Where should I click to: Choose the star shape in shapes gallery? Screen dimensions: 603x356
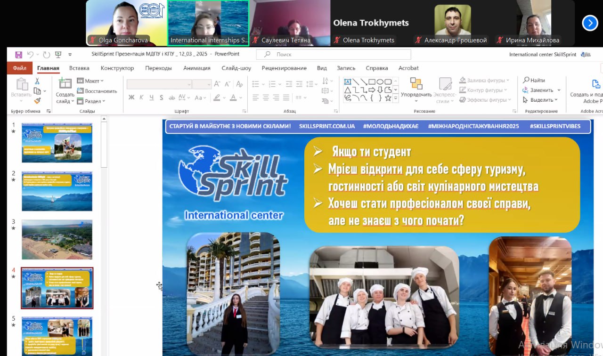[388, 98]
